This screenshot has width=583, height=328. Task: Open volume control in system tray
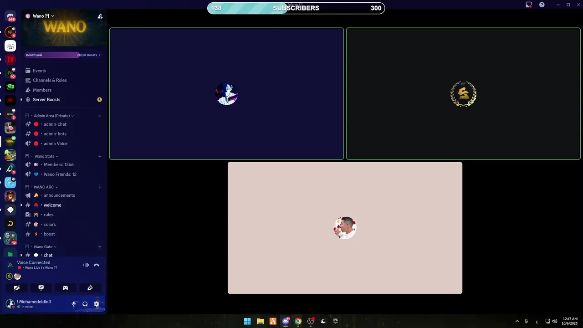click(x=555, y=321)
